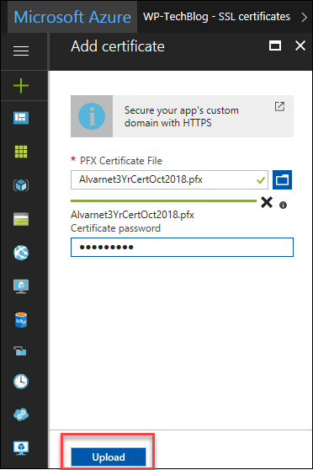This screenshot has width=313, height=470.
Task: Remove uploaded file with the X icon
Action: pos(267,202)
